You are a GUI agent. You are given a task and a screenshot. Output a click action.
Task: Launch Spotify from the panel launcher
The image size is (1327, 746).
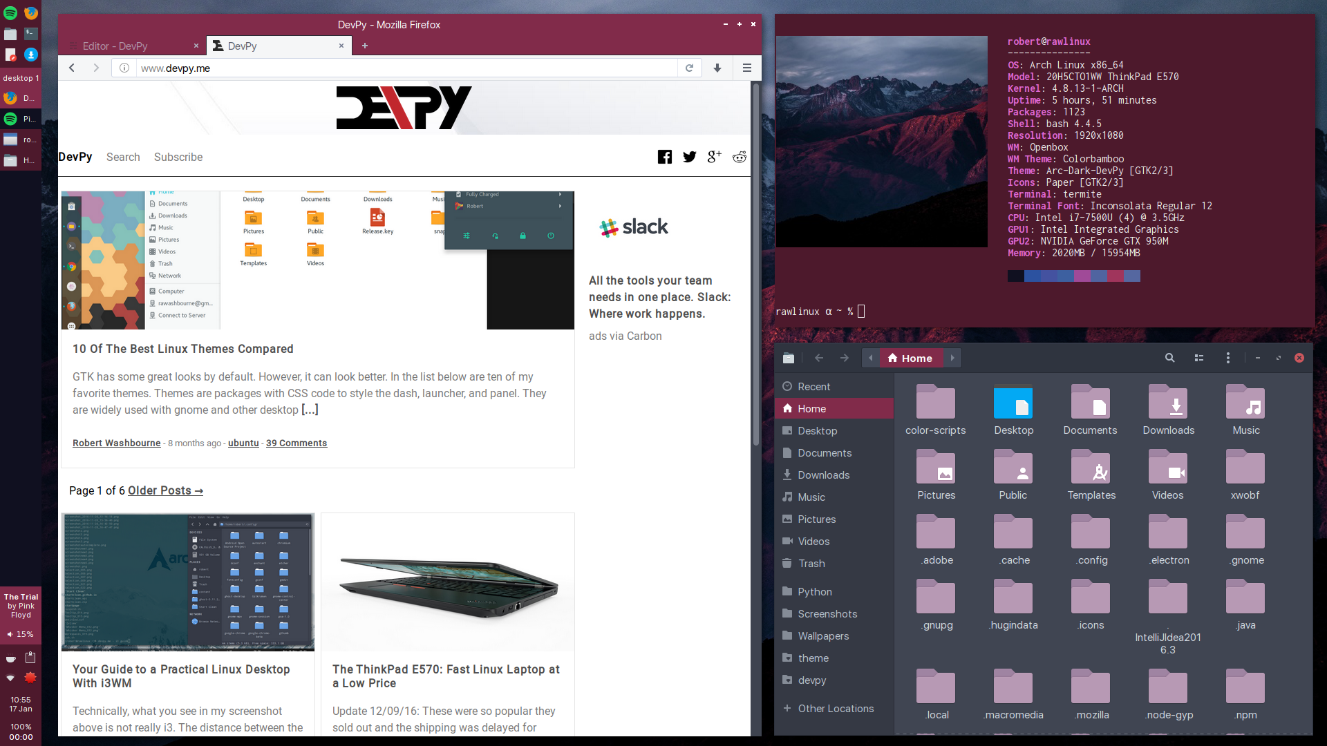coord(10,12)
